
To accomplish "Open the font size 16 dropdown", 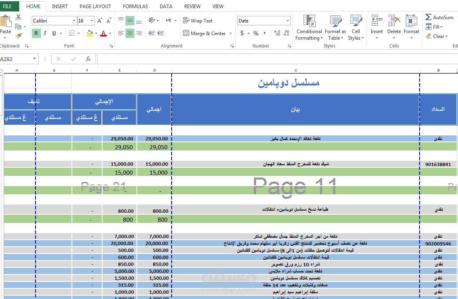I will tap(92, 21).
